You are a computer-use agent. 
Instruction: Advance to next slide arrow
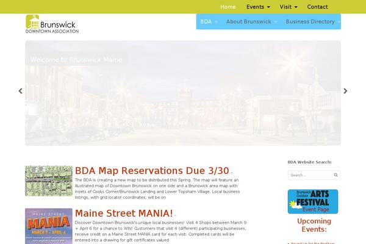pos(345,91)
